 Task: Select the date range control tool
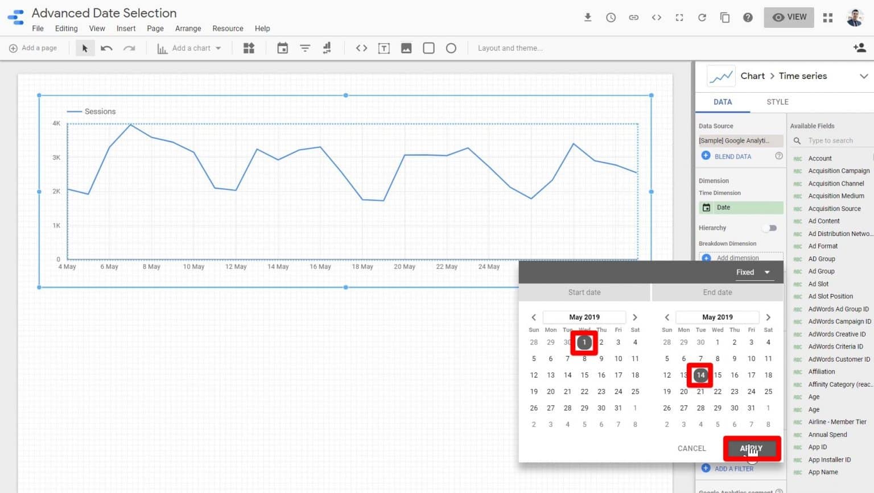[x=282, y=48]
